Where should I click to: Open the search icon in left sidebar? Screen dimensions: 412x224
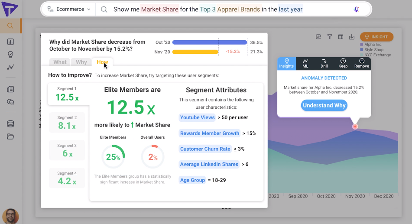[10, 26]
